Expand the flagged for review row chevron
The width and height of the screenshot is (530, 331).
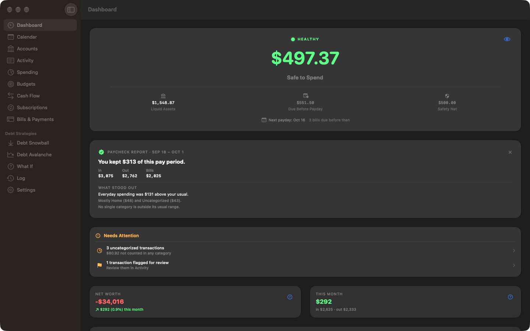tap(514, 266)
